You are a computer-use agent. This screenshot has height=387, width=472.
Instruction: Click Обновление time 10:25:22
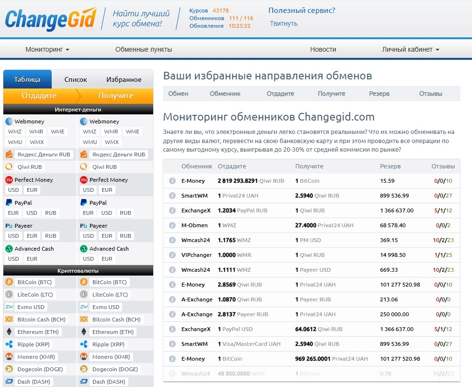point(239,26)
